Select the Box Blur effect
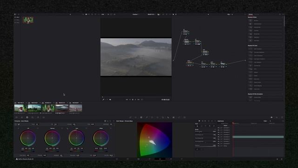Image resolution: width=298 pixels, height=168 pixels. click(265, 21)
